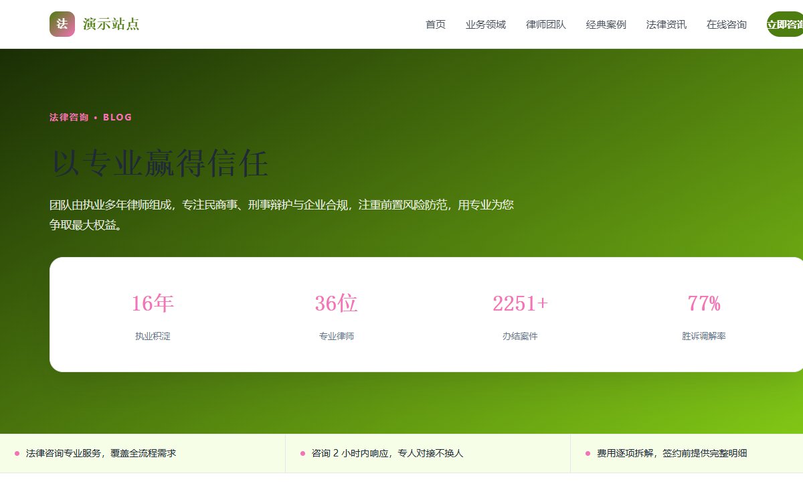Click the 立即咨询 button

[x=785, y=24]
